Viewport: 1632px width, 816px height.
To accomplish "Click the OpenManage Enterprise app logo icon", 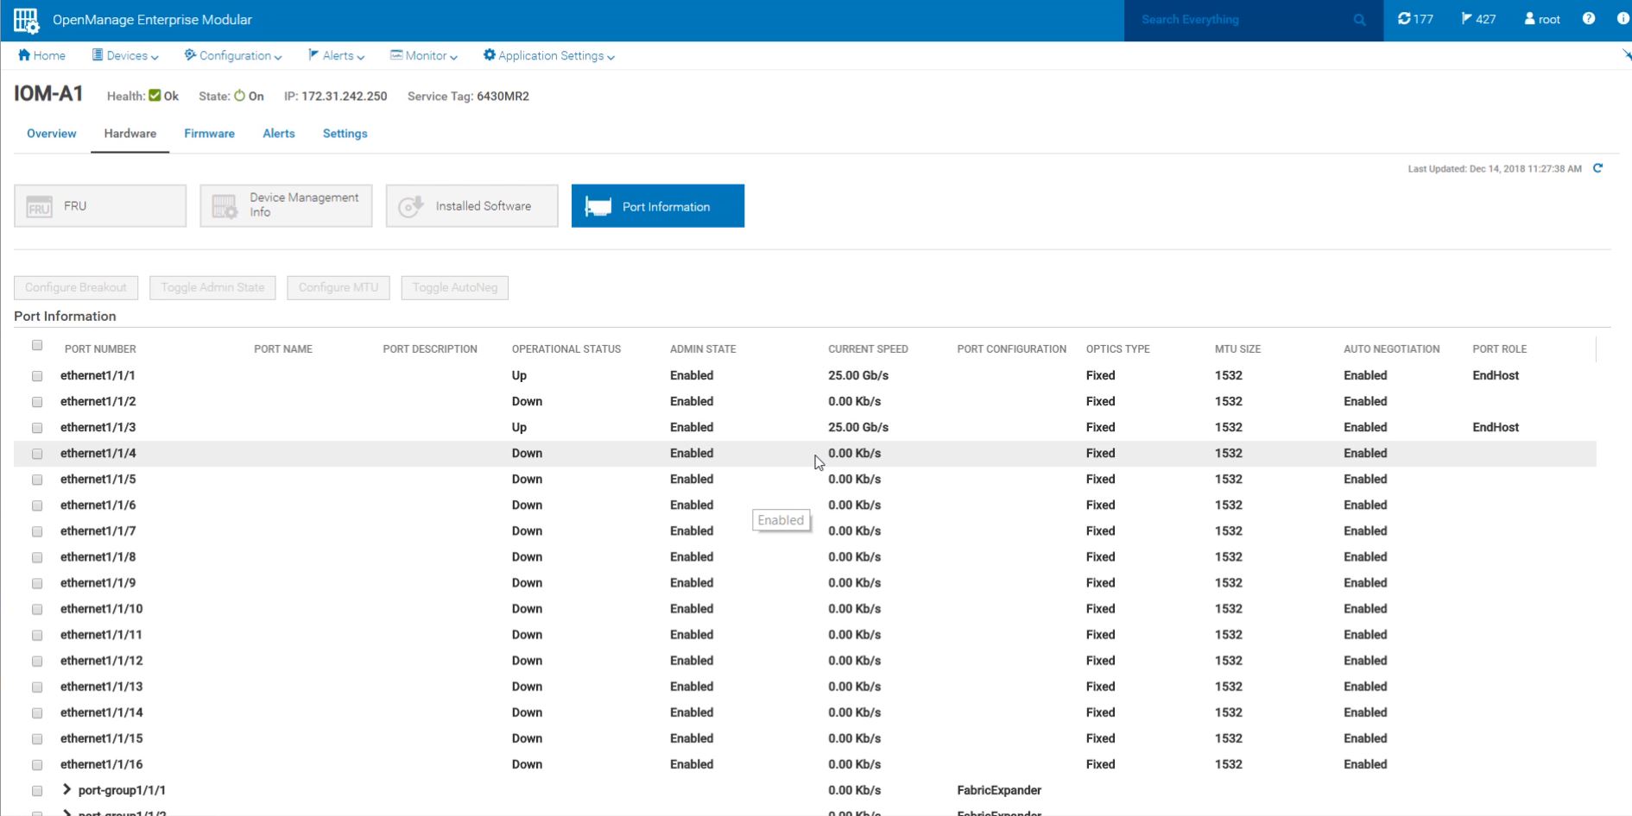I will tap(26, 20).
